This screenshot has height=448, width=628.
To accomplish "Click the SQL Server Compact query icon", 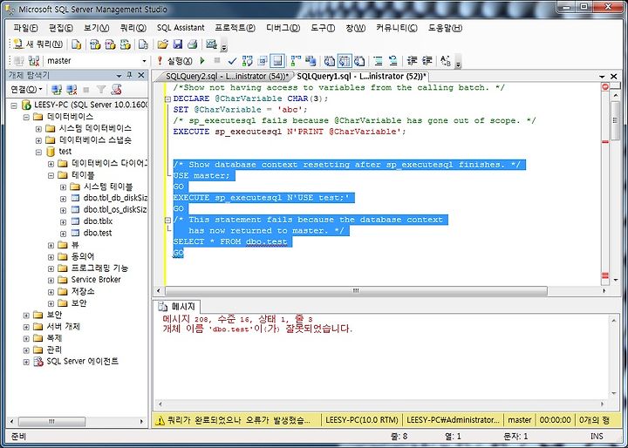I will tap(143, 44).
